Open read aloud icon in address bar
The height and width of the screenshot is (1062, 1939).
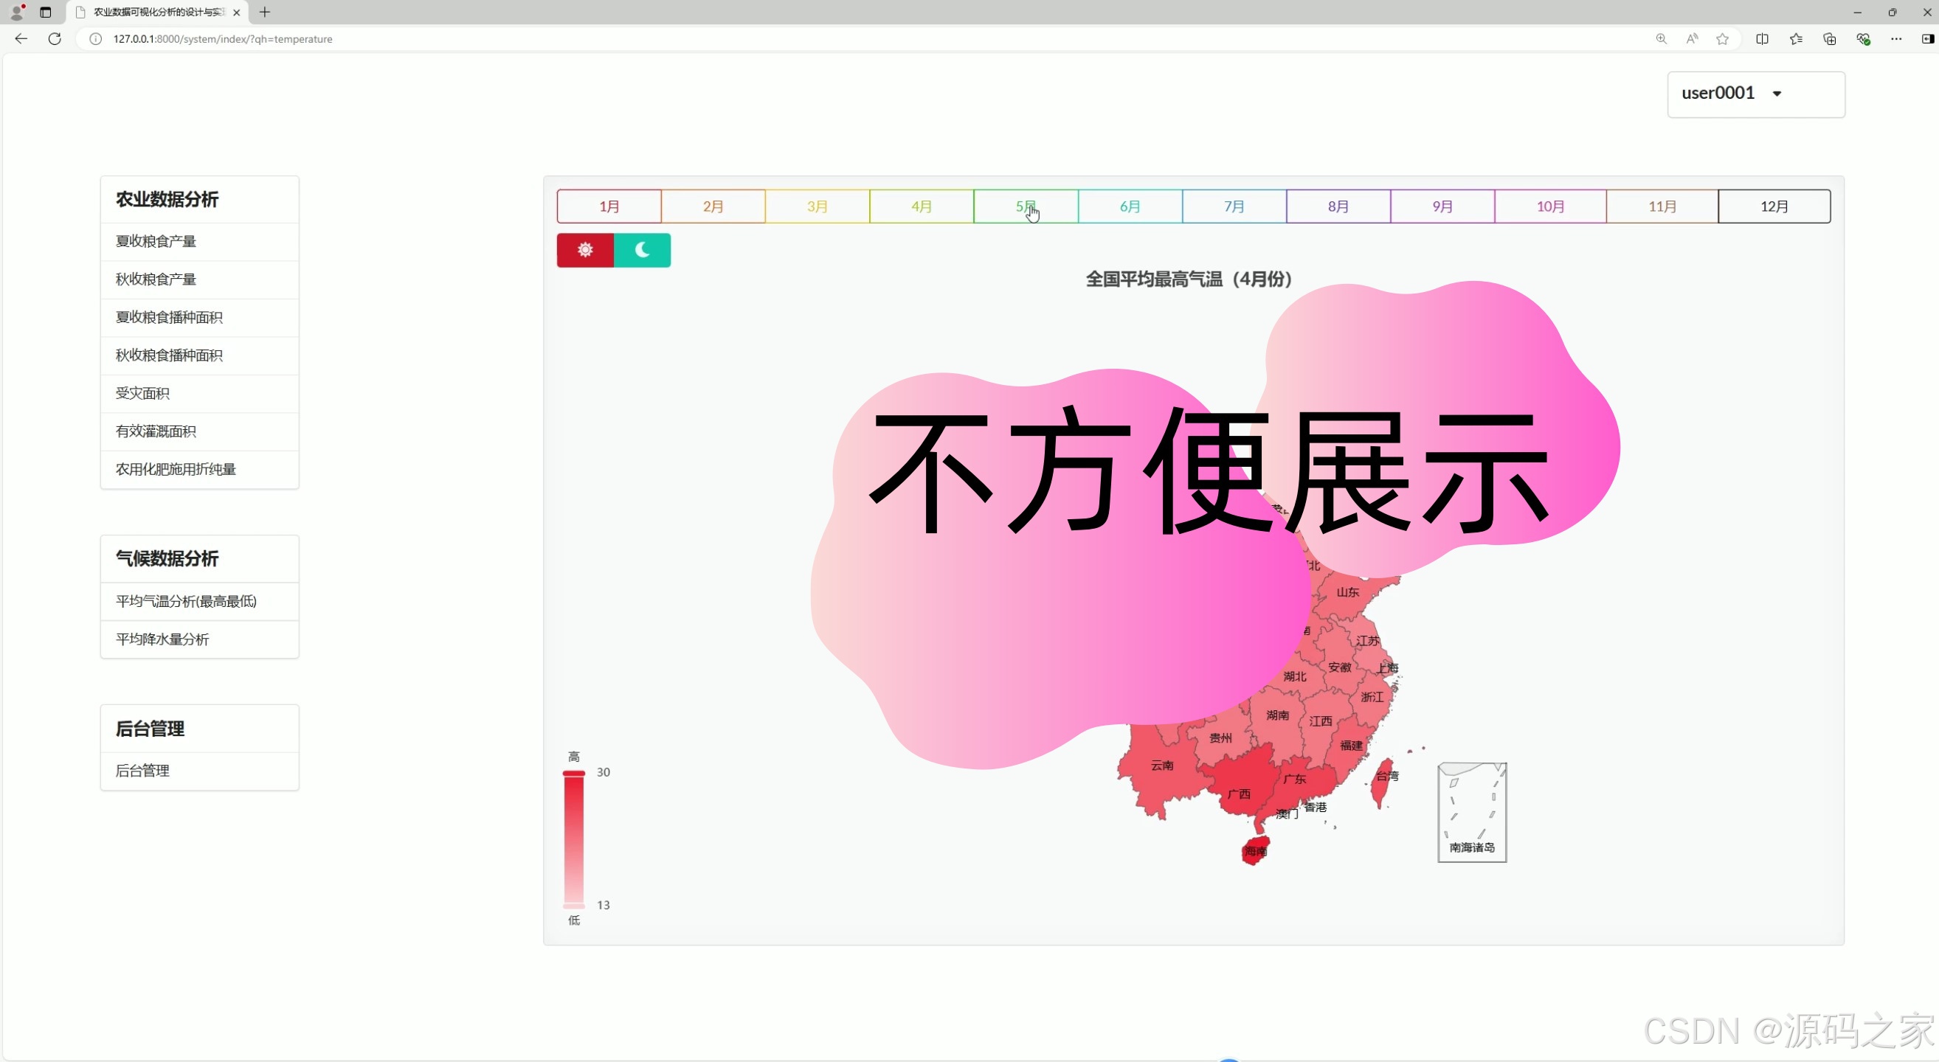click(1692, 38)
